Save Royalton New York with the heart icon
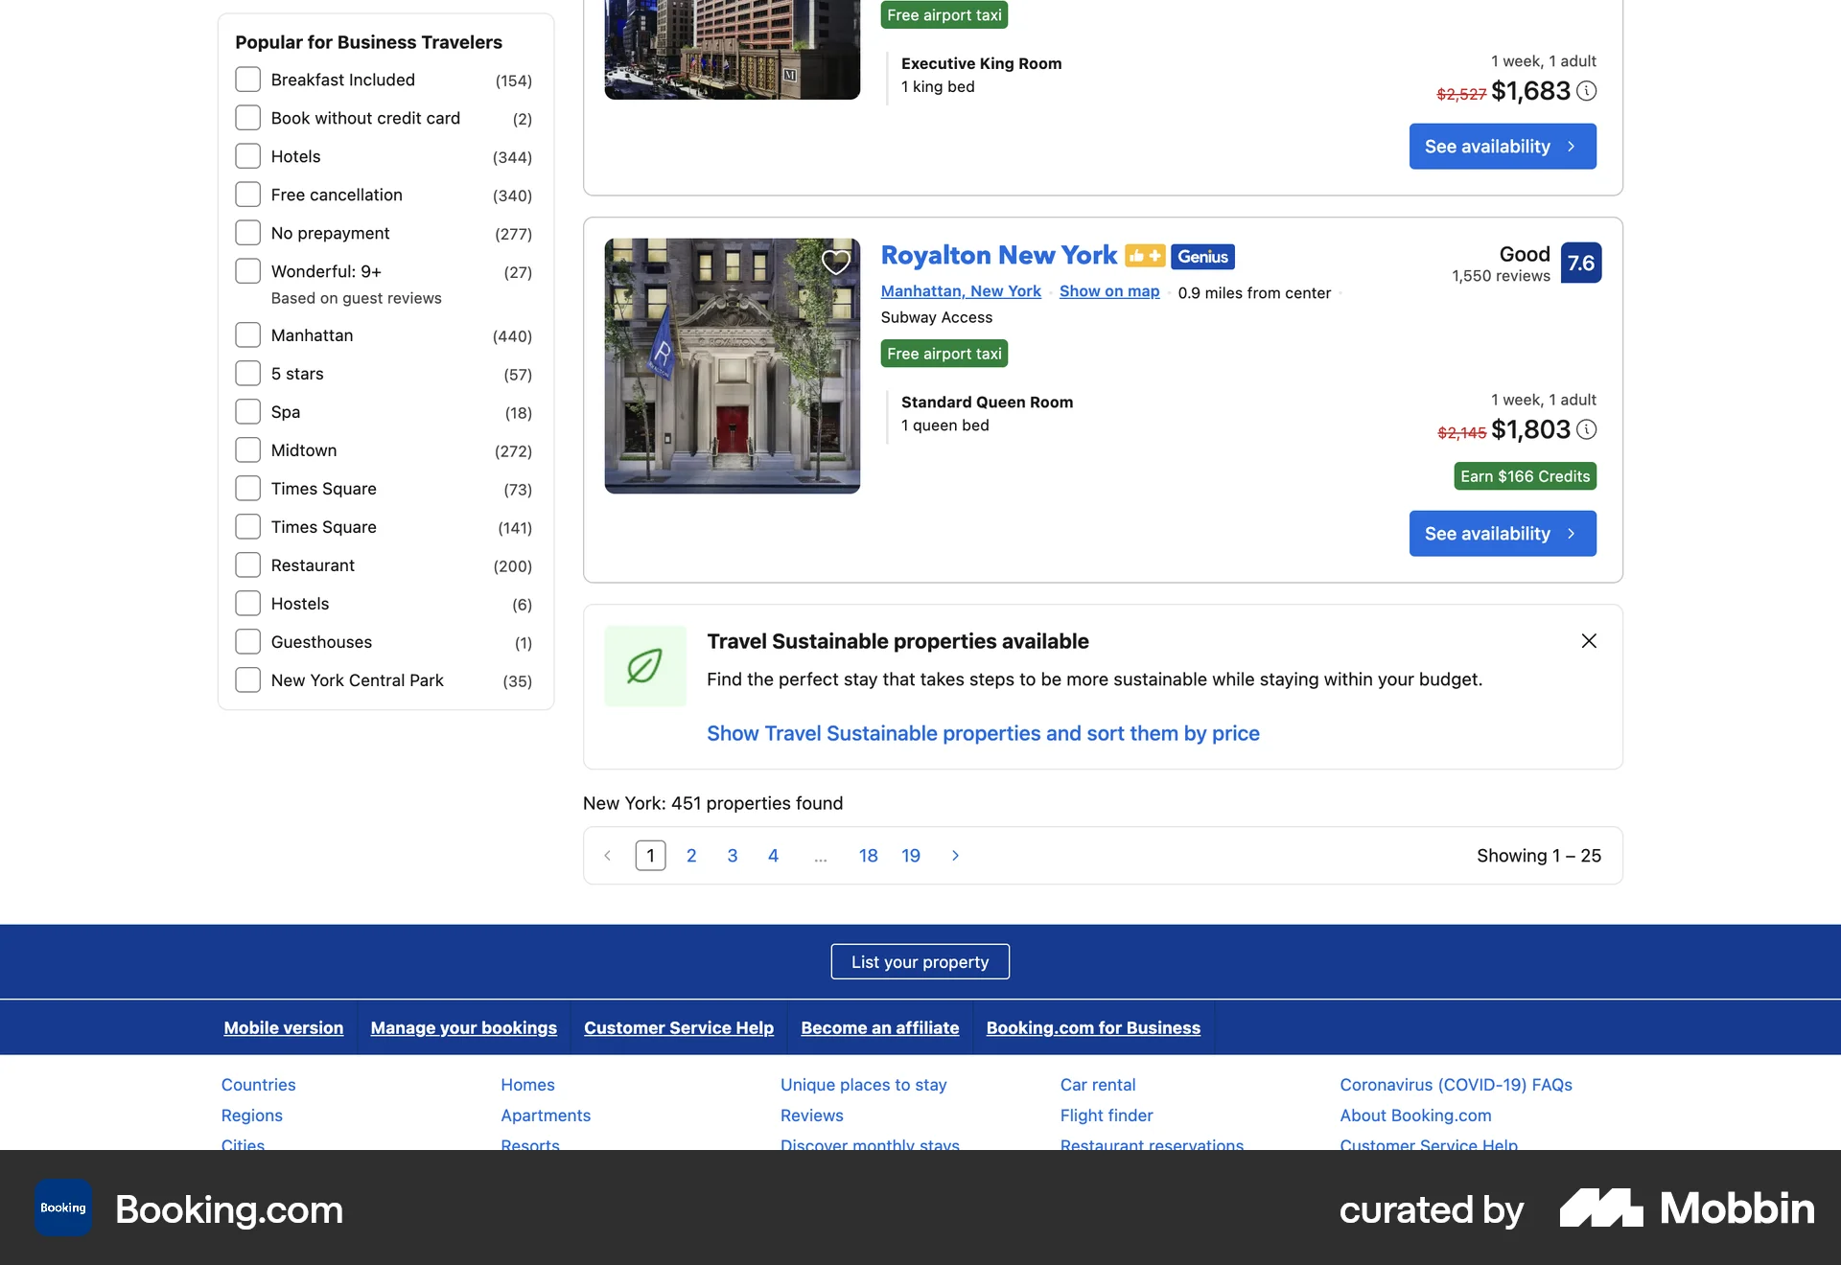1841x1265 pixels. pyautogui.click(x=834, y=261)
